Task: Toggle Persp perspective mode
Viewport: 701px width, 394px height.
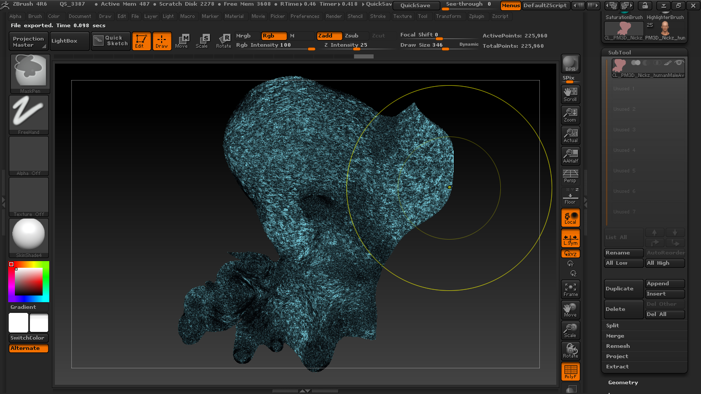Action: (570, 176)
